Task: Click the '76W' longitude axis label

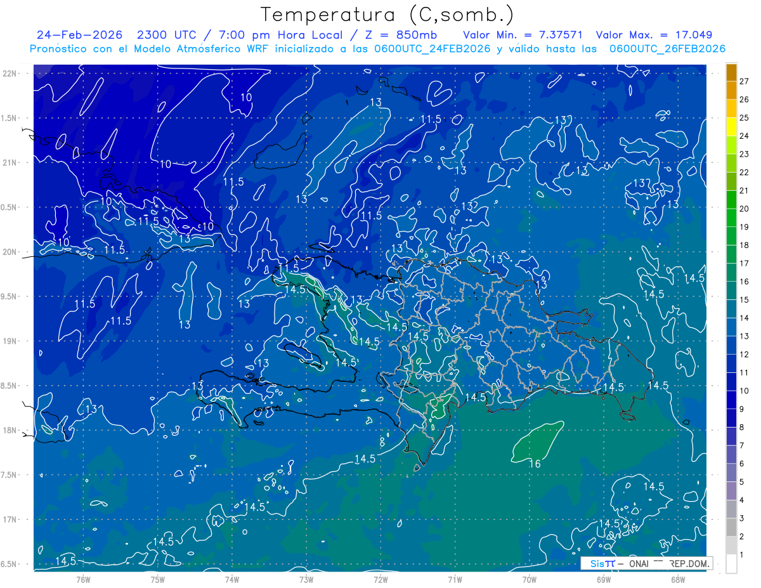Action: [x=83, y=579]
